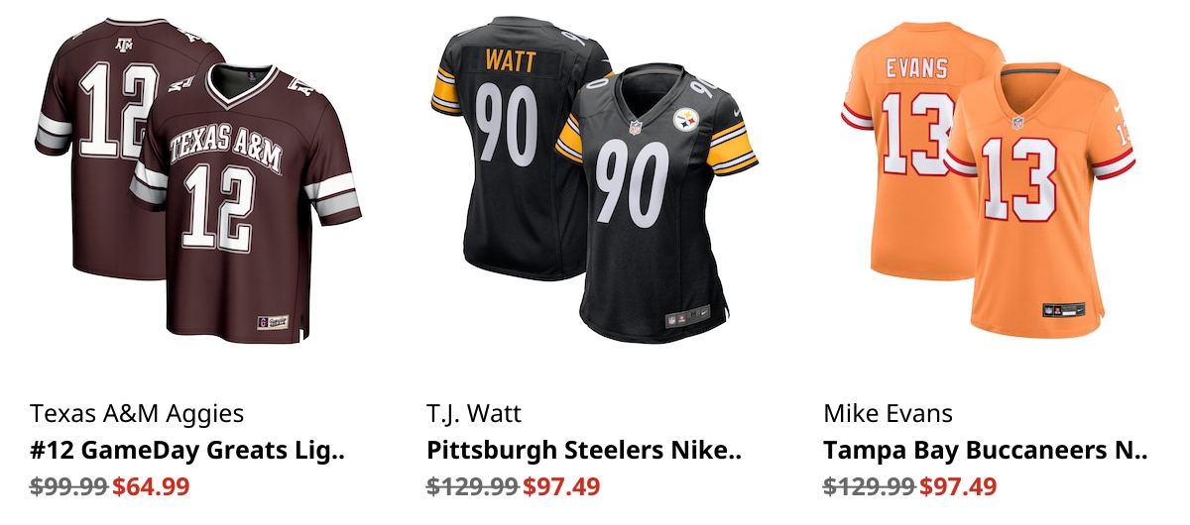
Task: Open the Tampa Bay Buccaneers product title
Action: click(985, 451)
